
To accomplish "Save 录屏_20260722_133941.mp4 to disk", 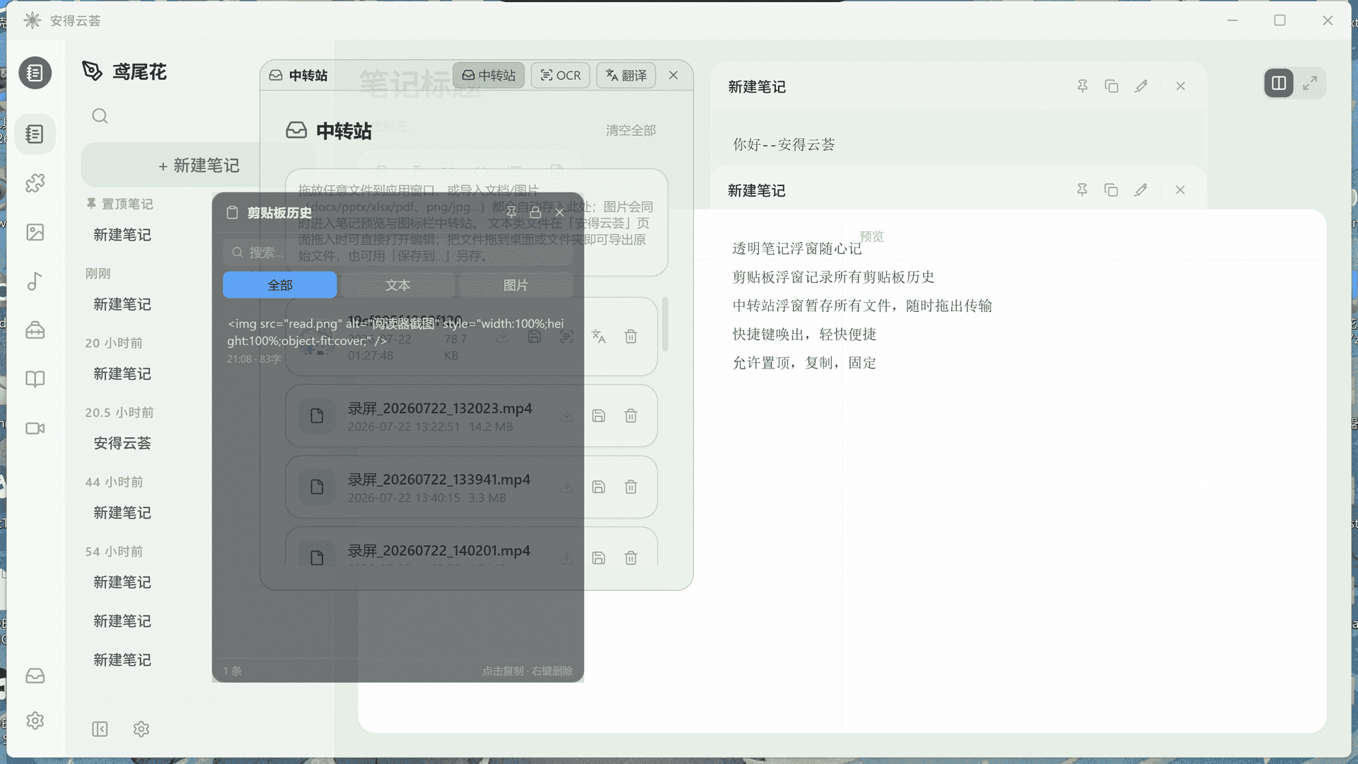I will (598, 487).
